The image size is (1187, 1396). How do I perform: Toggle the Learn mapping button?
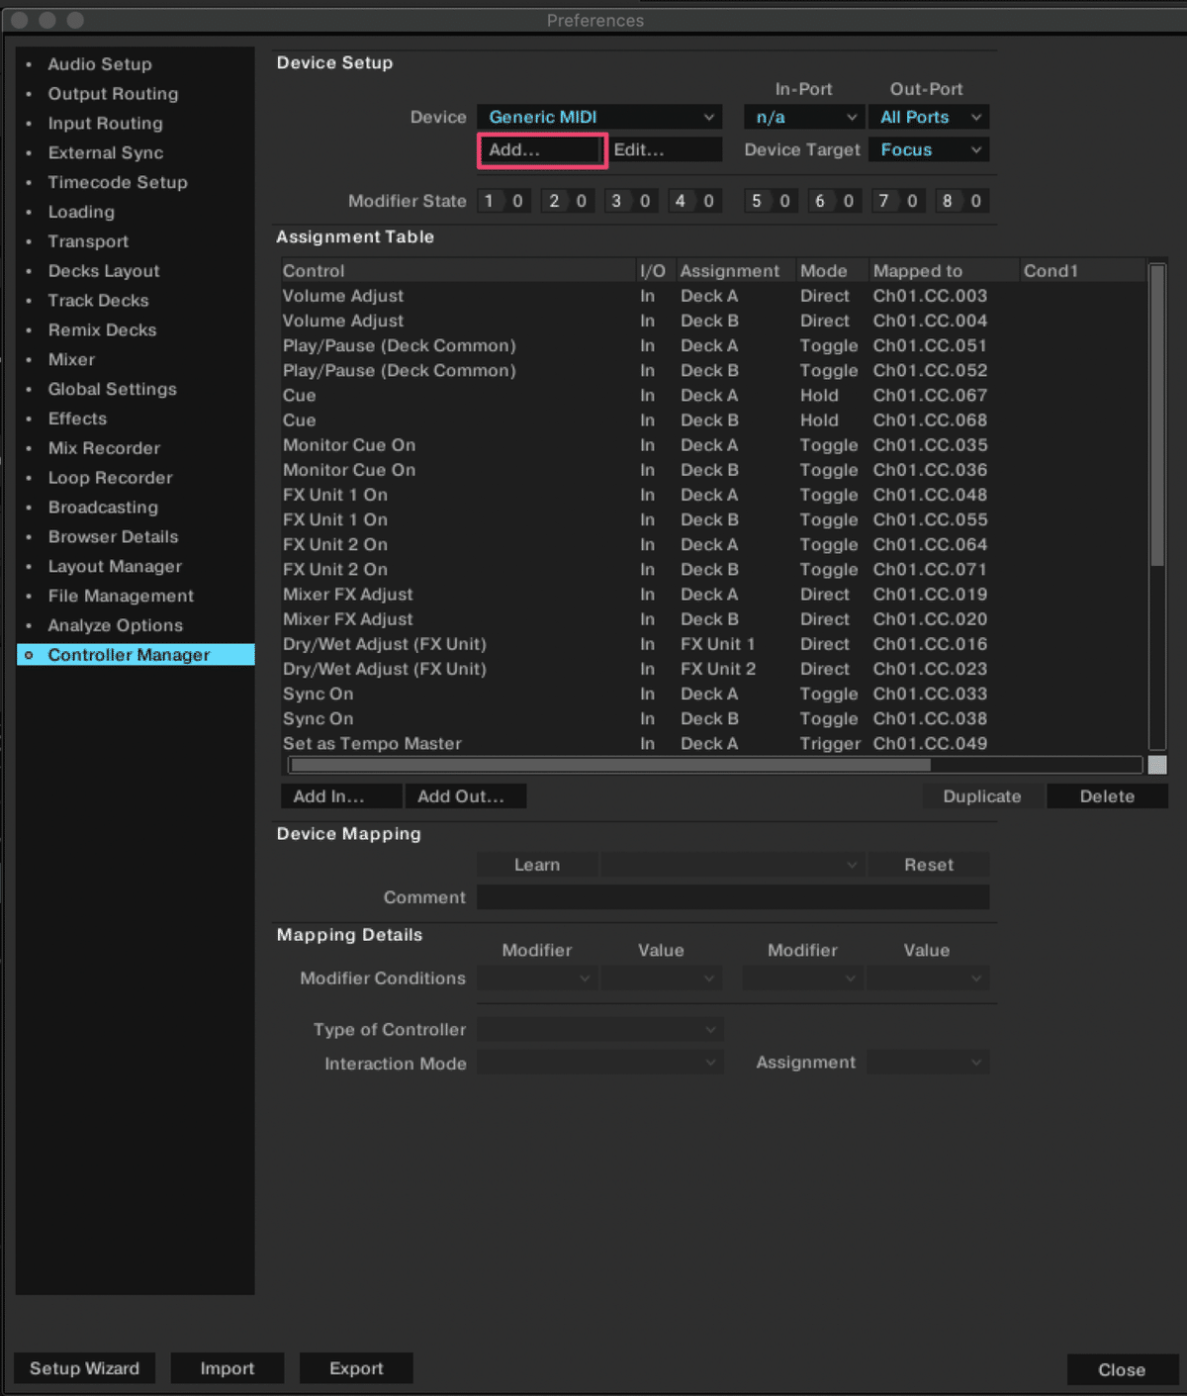pyautogui.click(x=537, y=865)
